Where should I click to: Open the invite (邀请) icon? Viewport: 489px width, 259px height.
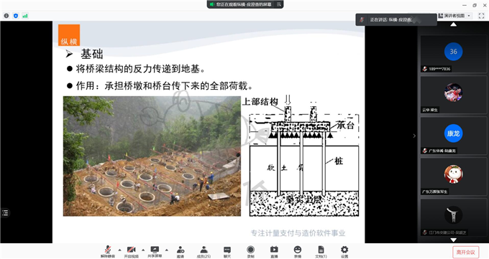pos(180,252)
